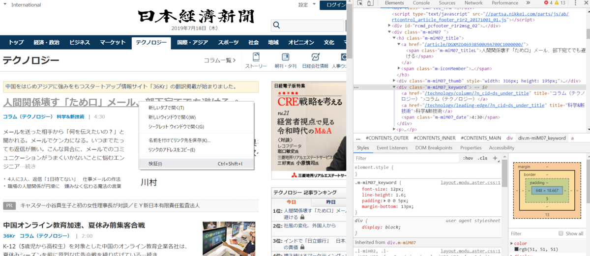Click the 中国オンライン教育 article thumbnail

coord(229,239)
